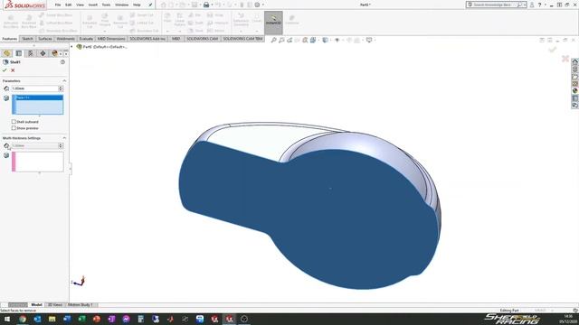Enable the Shell outward checkbox

pyautogui.click(x=14, y=122)
